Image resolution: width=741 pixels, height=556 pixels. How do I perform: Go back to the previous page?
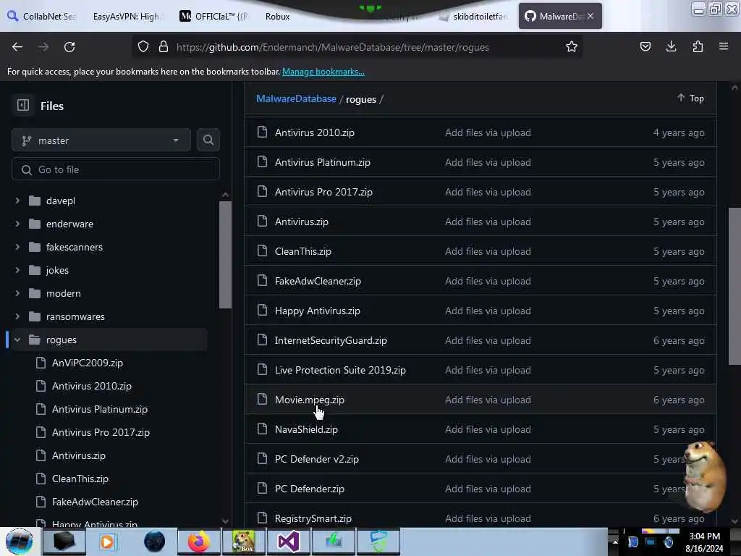click(x=17, y=47)
